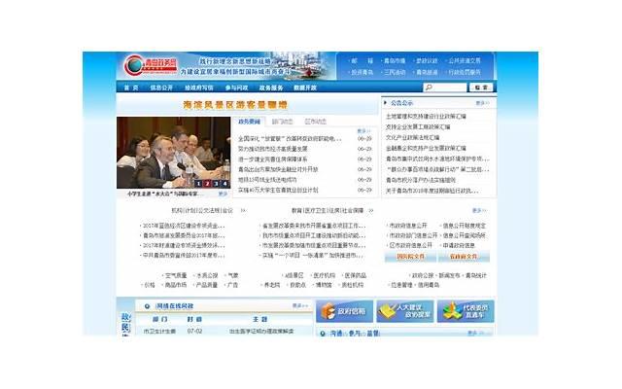This screenshot has width=622, height=389.
Task: Open the 人大建议 政协提案 notebook icon banner
Action: [404, 311]
